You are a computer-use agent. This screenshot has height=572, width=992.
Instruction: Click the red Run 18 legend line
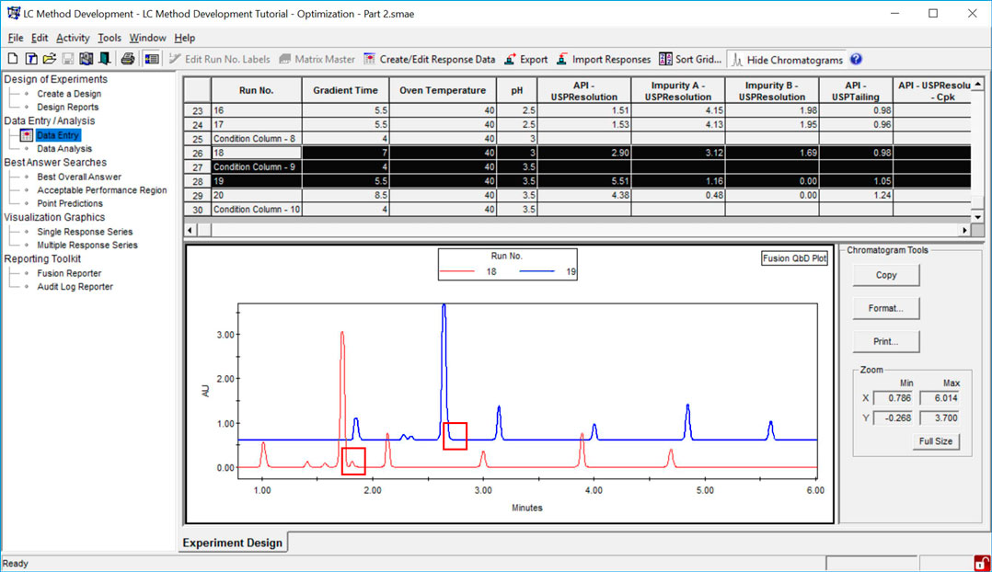click(x=456, y=271)
